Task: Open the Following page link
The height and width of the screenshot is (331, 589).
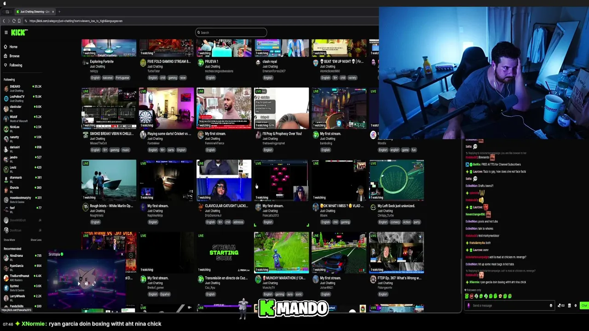Action: coord(13,65)
